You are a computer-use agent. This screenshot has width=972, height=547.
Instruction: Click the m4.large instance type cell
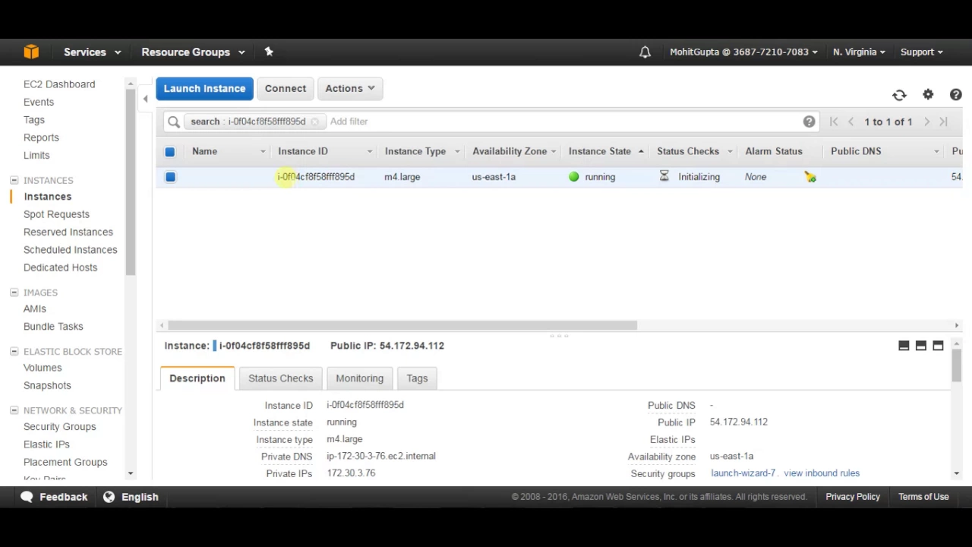[402, 177]
